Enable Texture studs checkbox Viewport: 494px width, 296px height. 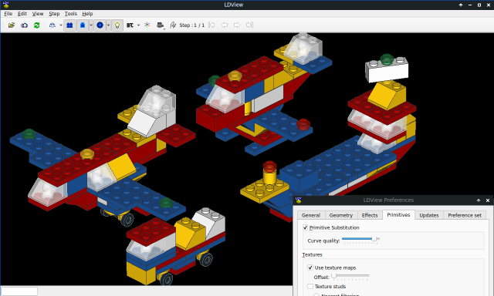(x=310, y=286)
